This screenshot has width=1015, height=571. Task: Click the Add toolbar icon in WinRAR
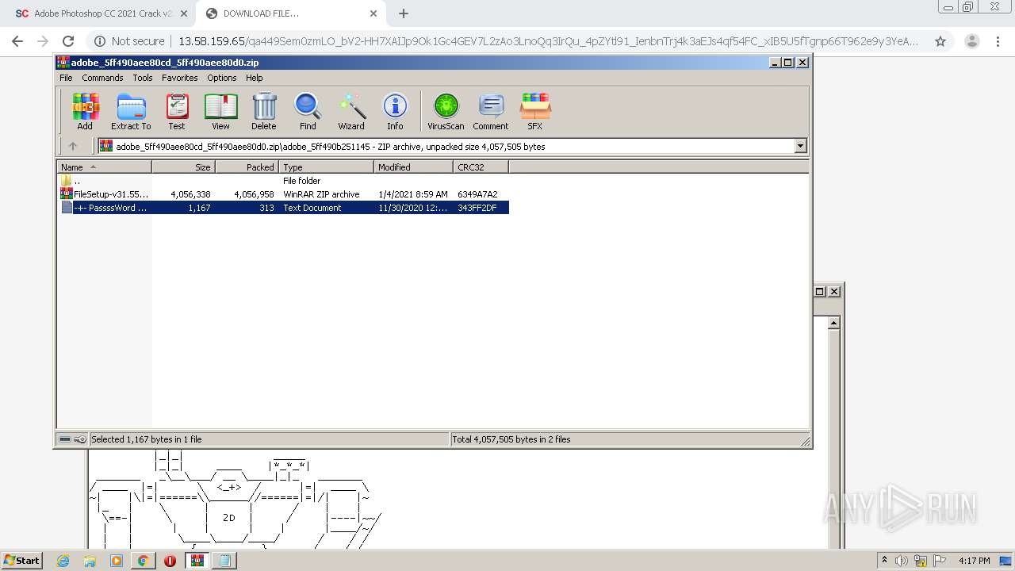(85, 111)
